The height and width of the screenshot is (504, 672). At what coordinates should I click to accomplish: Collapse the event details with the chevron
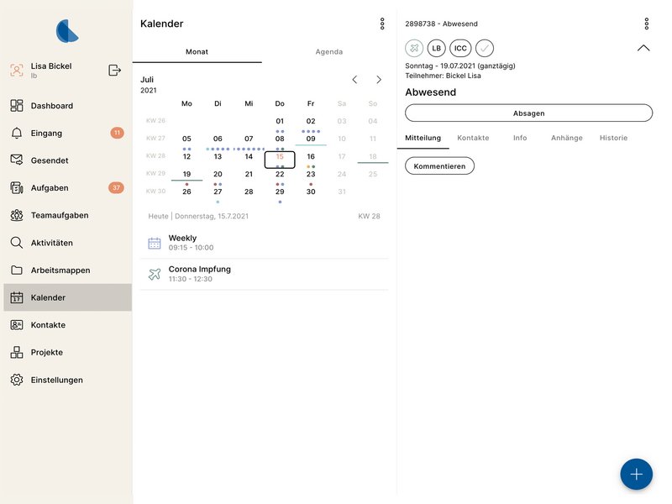coord(645,48)
